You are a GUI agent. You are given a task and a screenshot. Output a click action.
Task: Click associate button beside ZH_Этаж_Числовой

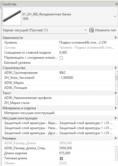tap(116, 78)
